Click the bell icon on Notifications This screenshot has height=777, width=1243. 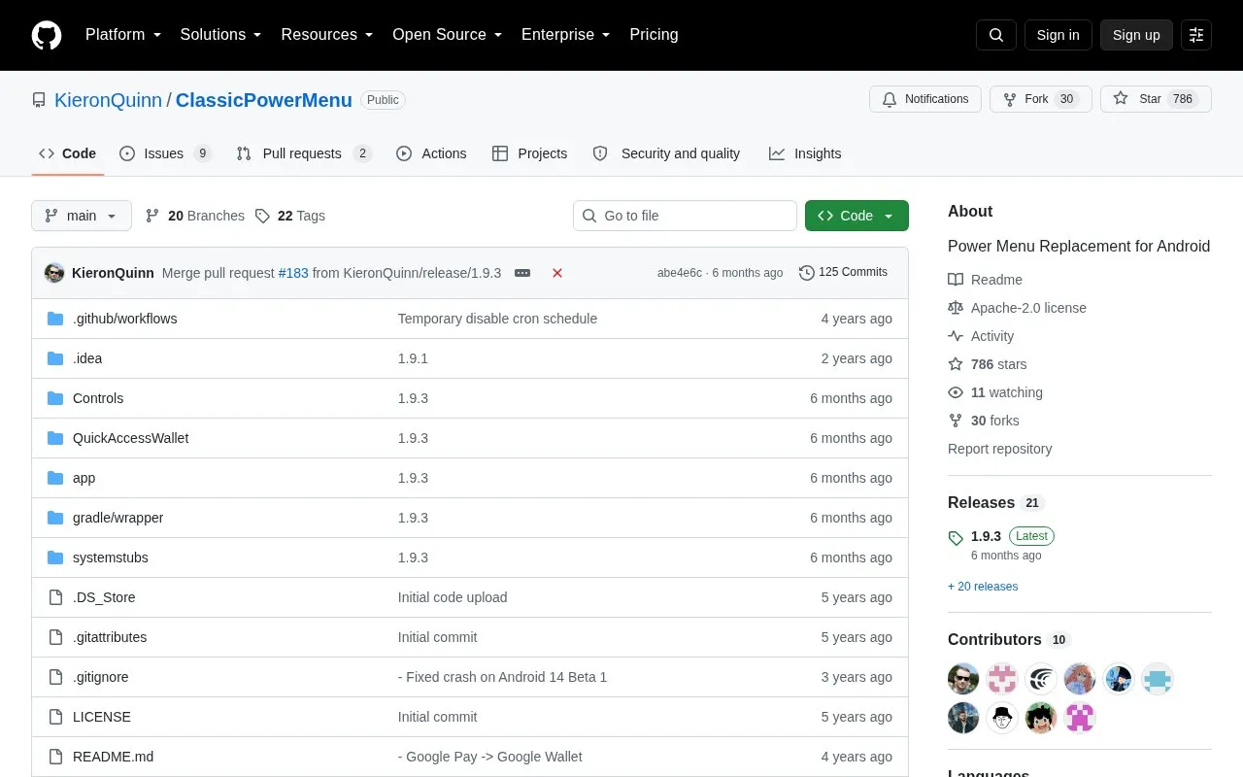click(x=890, y=99)
